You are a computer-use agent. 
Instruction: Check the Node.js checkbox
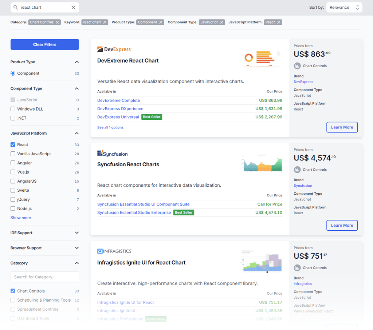pyautogui.click(x=13, y=208)
